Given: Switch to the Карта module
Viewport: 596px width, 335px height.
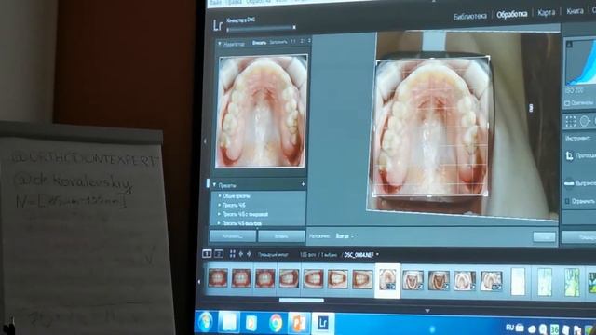Looking at the screenshot, I should point(547,12).
